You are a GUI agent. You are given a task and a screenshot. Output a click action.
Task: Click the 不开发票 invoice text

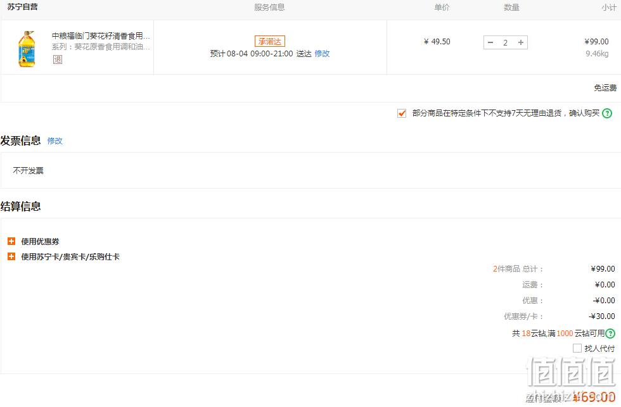pos(28,170)
